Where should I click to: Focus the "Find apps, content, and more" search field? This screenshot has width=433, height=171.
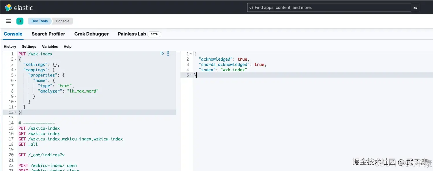pos(329,7)
